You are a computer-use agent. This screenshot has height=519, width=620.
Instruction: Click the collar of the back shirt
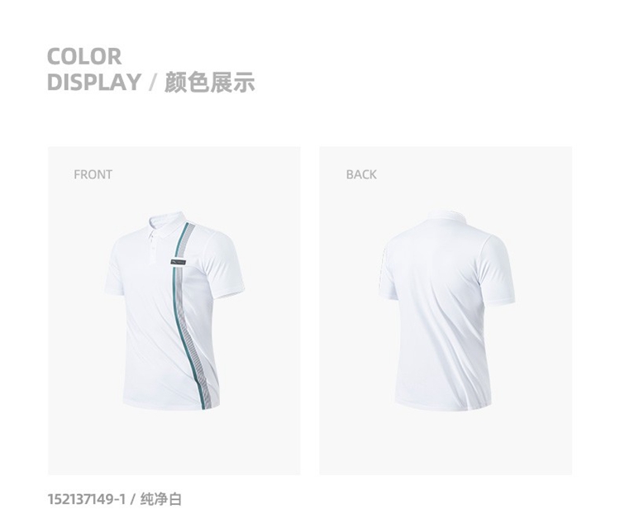(447, 217)
